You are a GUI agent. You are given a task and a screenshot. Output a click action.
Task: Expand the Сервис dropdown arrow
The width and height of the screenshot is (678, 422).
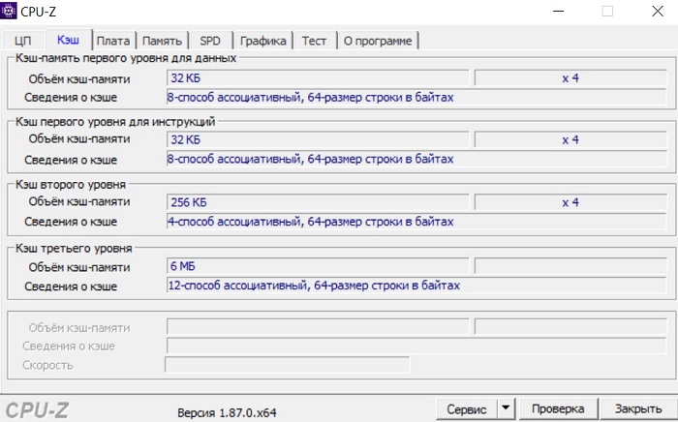click(x=505, y=408)
